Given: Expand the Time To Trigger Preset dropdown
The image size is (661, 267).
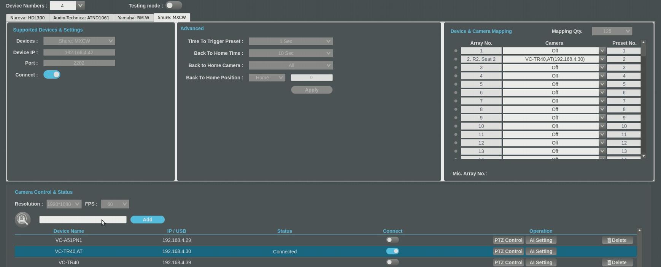Looking at the screenshot, I should (x=291, y=41).
